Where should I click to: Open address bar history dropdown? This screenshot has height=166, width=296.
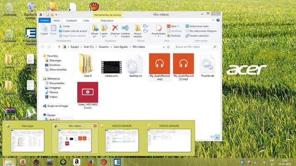pos(163,47)
